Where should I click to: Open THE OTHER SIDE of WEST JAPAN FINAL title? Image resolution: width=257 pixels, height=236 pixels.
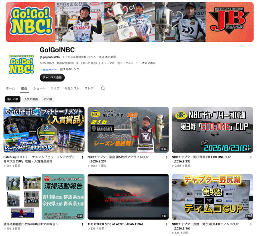116,224
